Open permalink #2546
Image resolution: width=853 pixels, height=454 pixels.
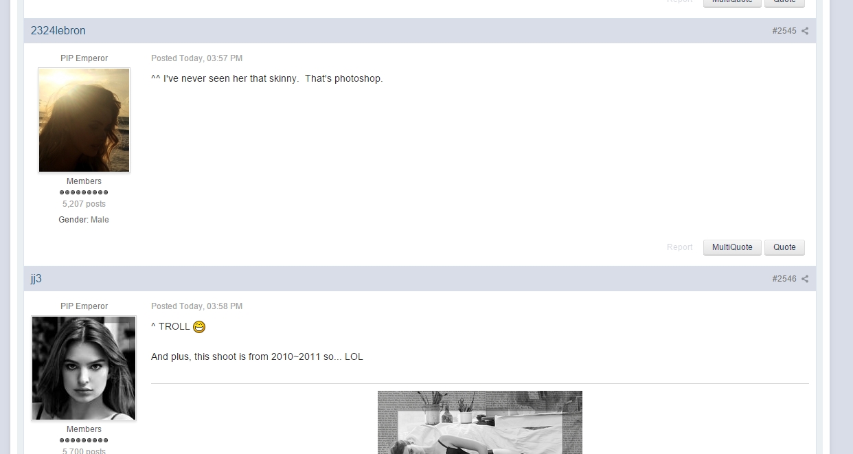coord(784,279)
